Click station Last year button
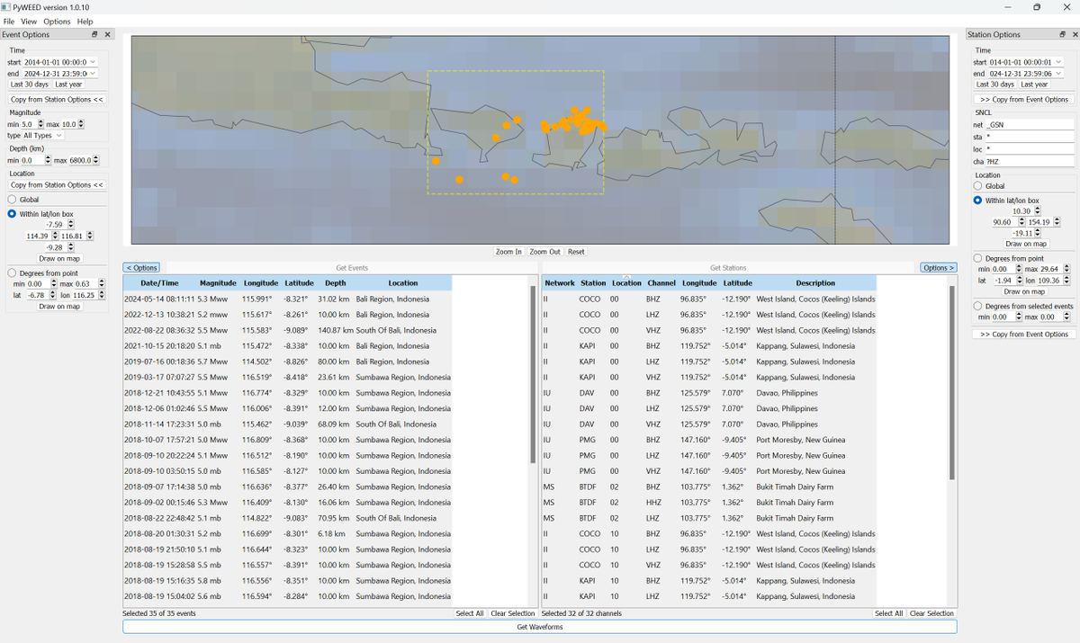1080x643 pixels. coord(1034,85)
